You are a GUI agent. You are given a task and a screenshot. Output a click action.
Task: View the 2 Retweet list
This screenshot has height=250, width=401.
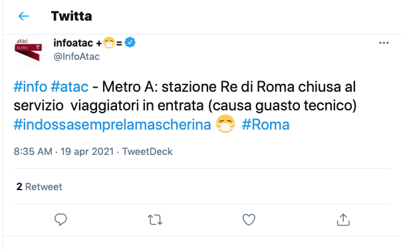point(39,187)
